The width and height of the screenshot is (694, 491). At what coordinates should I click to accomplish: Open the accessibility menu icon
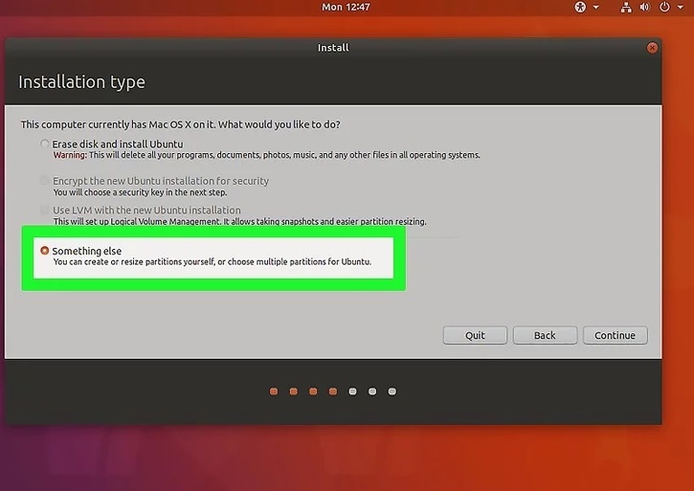[x=580, y=7]
